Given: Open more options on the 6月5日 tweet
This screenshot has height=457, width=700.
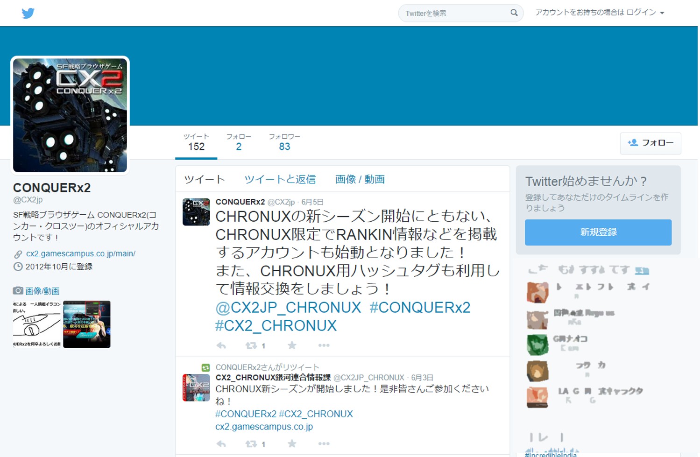Looking at the screenshot, I should [x=324, y=345].
